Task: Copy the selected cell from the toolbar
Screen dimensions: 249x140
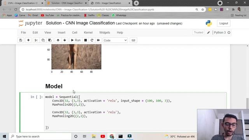Action: pyautogui.click(x=43, y=40)
